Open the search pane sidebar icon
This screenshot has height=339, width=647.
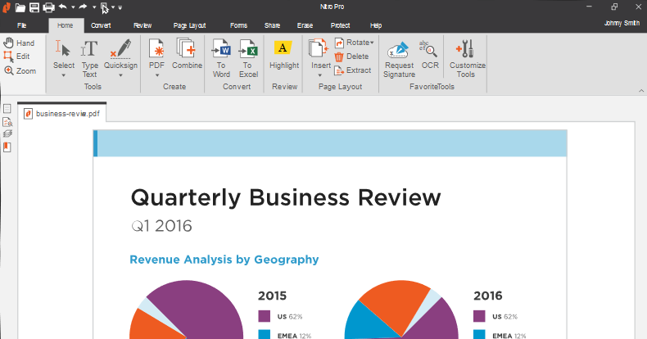coord(7,122)
